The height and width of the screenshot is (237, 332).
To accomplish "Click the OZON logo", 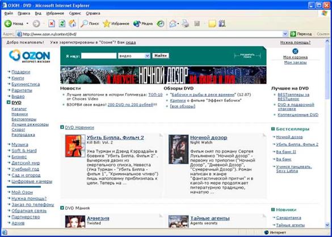I will pyautogui.click(x=30, y=56).
